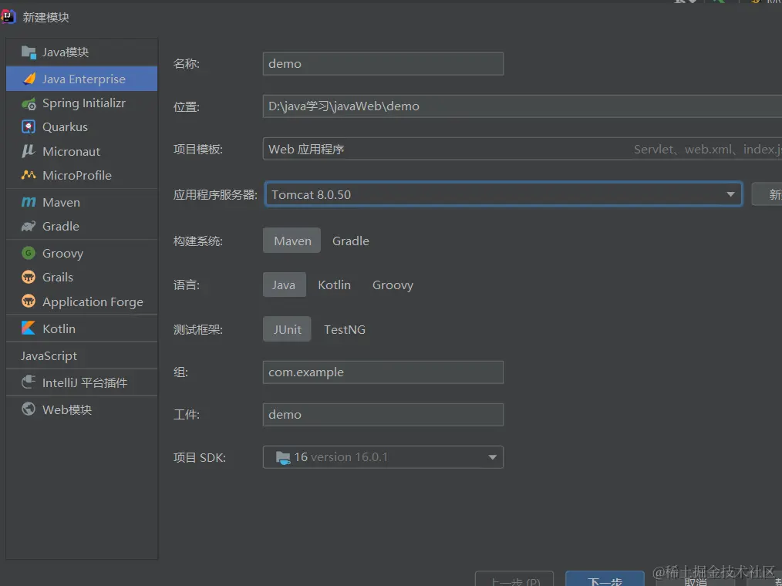Click the 应用程序服务器 label

(x=215, y=194)
